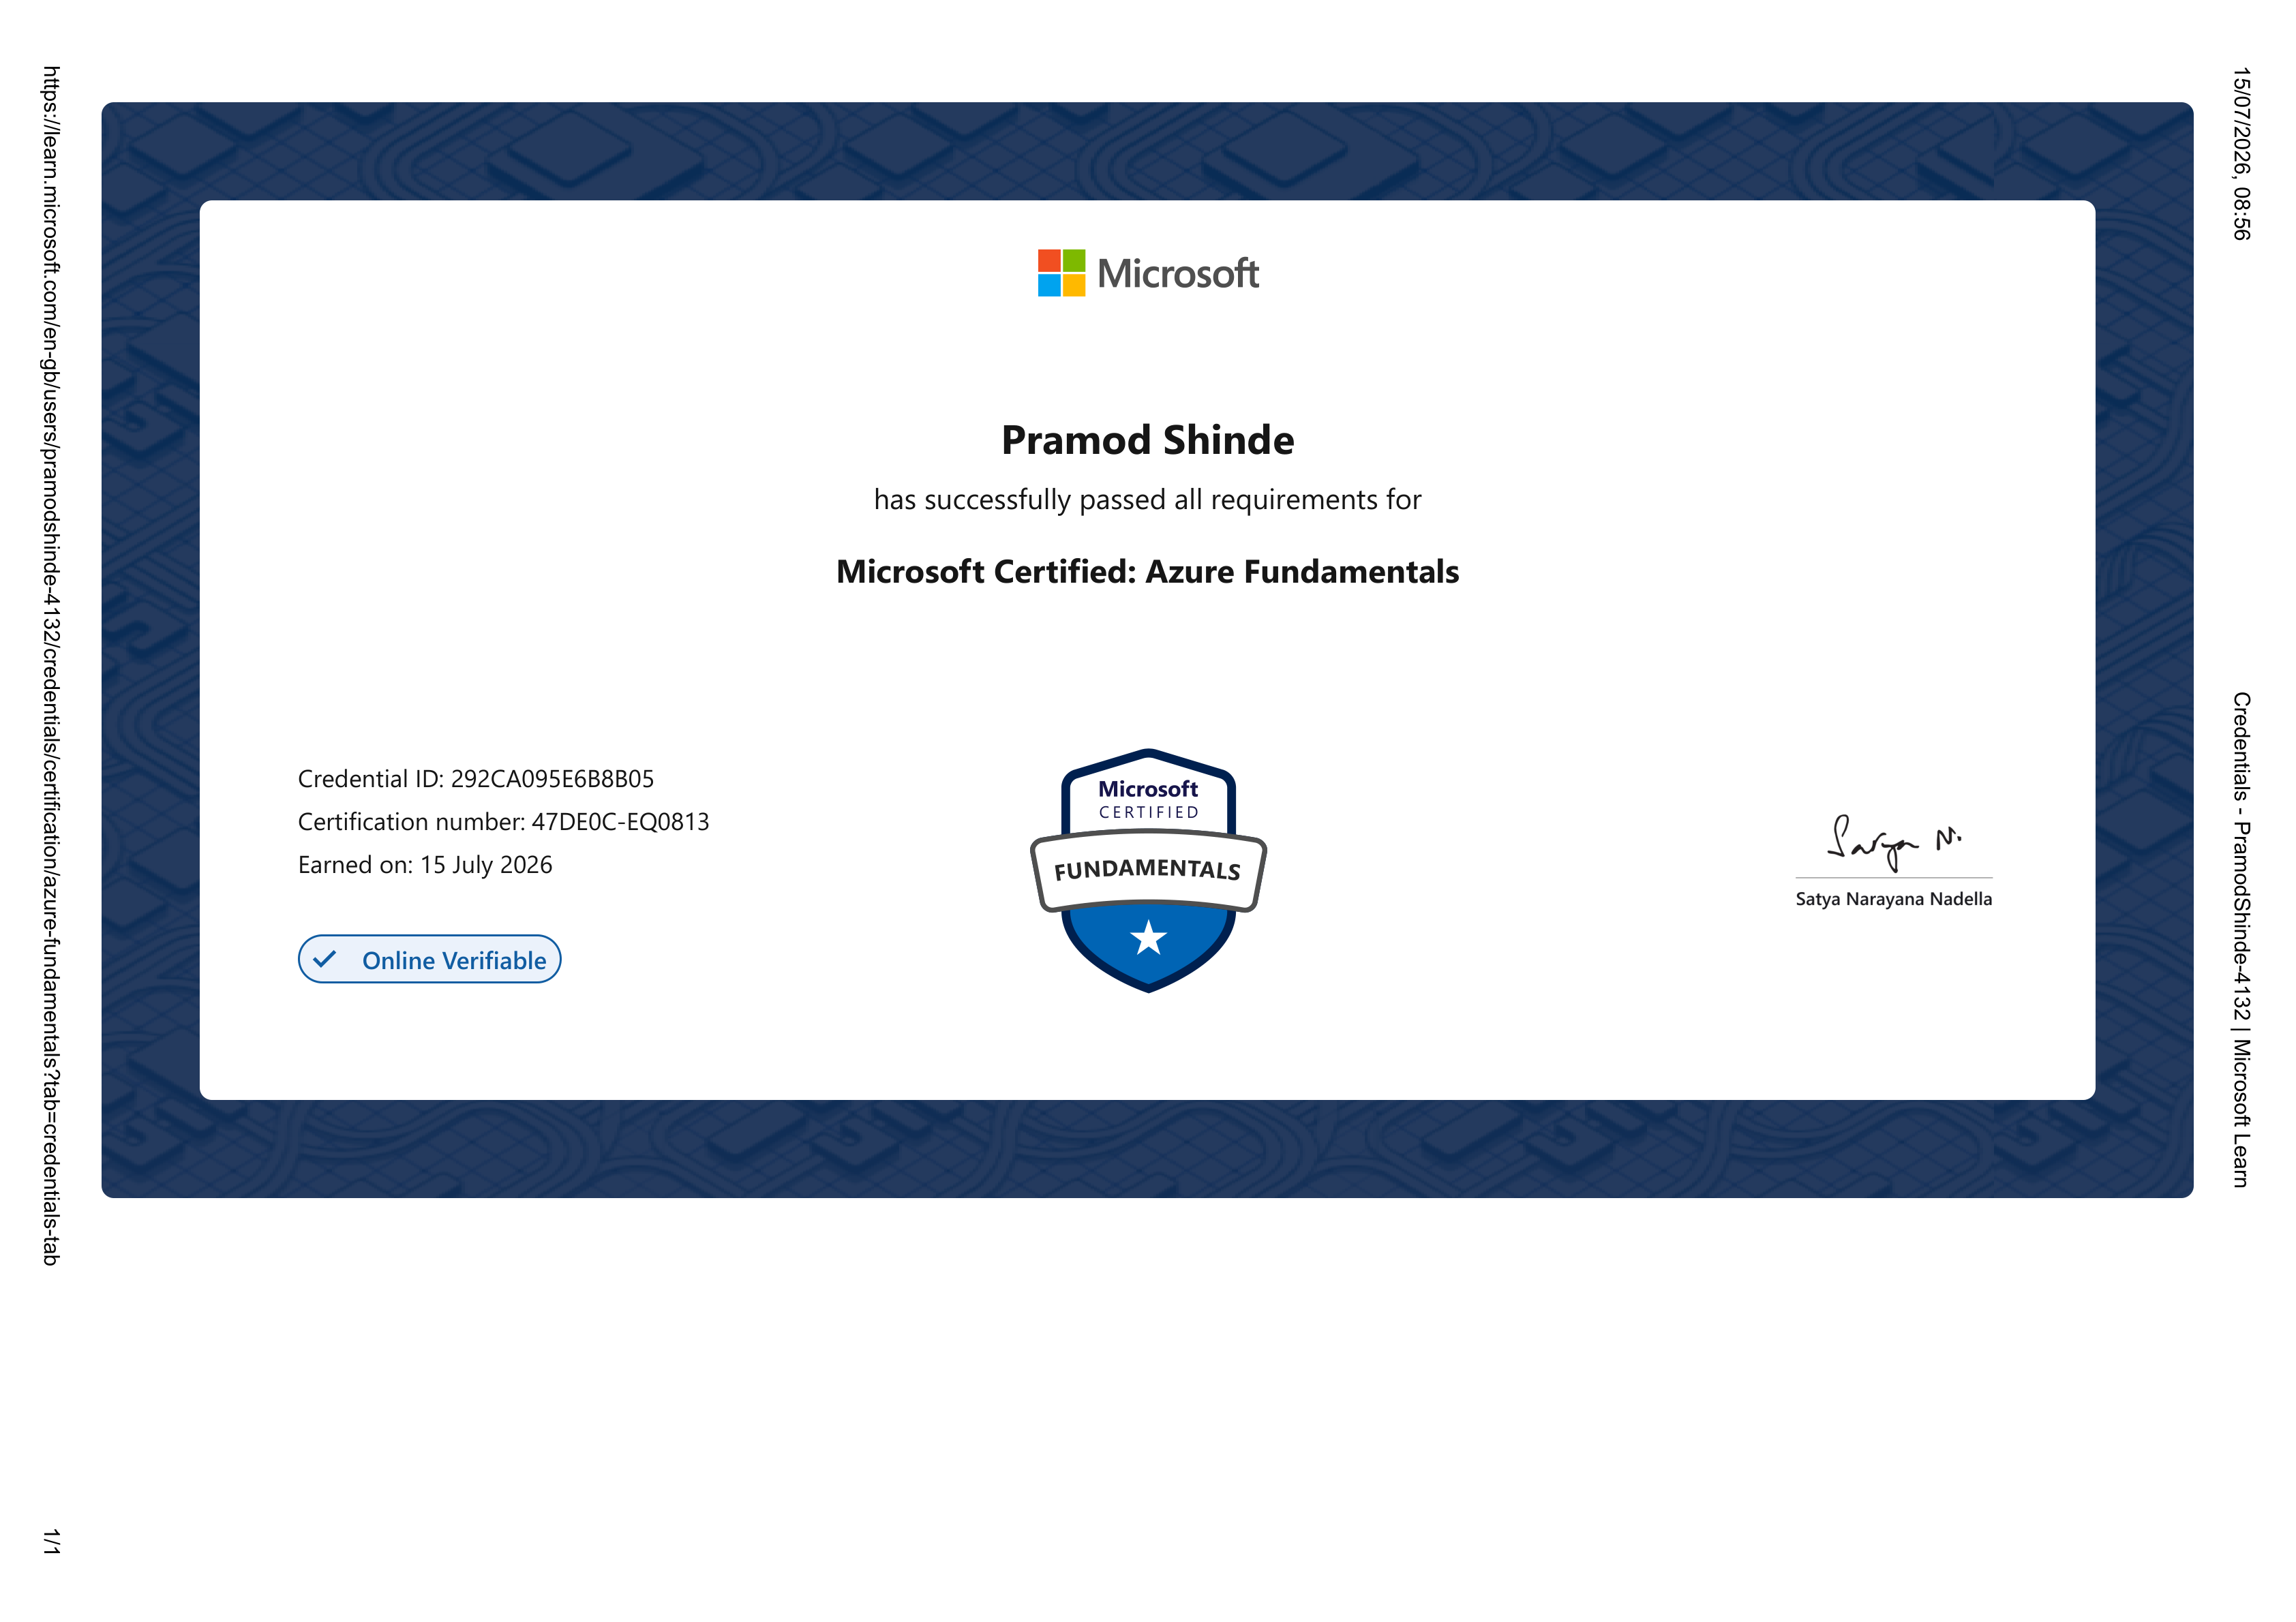Click the 15/07/2026, 08:56 print timestamp
The image size is (2296, 1622).
point(2242,154)
